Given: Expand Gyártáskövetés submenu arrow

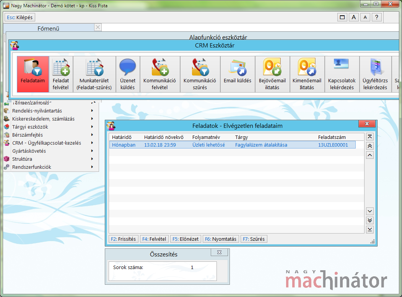Looking at the screenshot, I should (92, 151).
